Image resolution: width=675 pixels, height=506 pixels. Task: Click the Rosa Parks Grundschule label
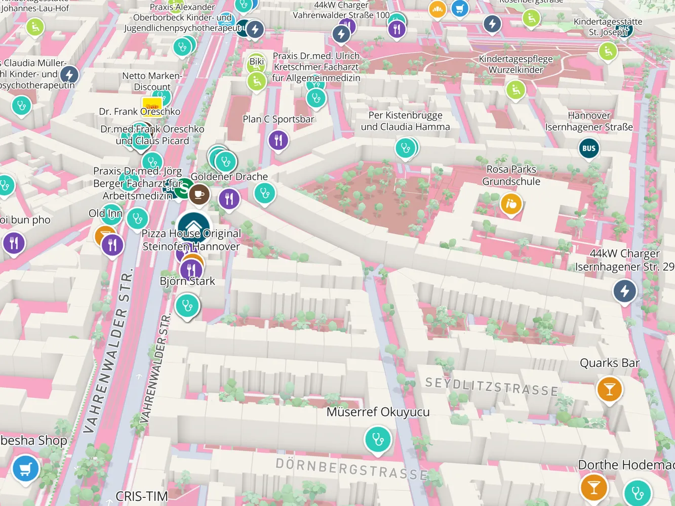(x=511, y=175)
